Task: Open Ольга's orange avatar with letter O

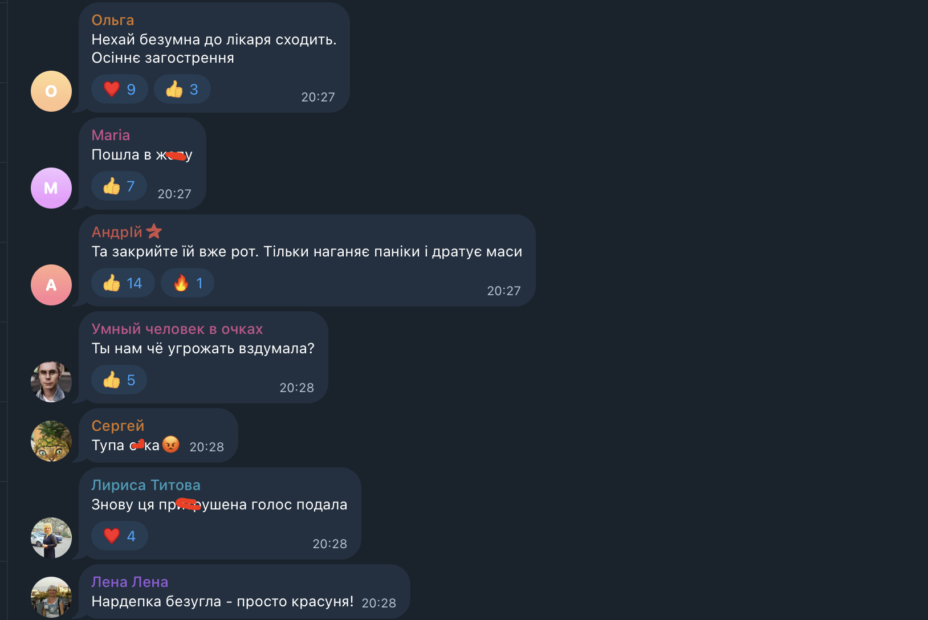Action: click(x=51, y=91)
